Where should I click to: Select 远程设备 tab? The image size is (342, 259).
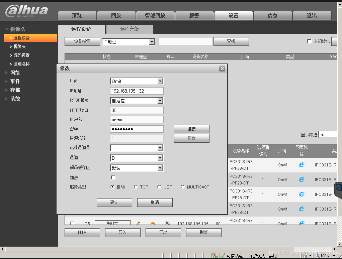[x=81, y=29]
